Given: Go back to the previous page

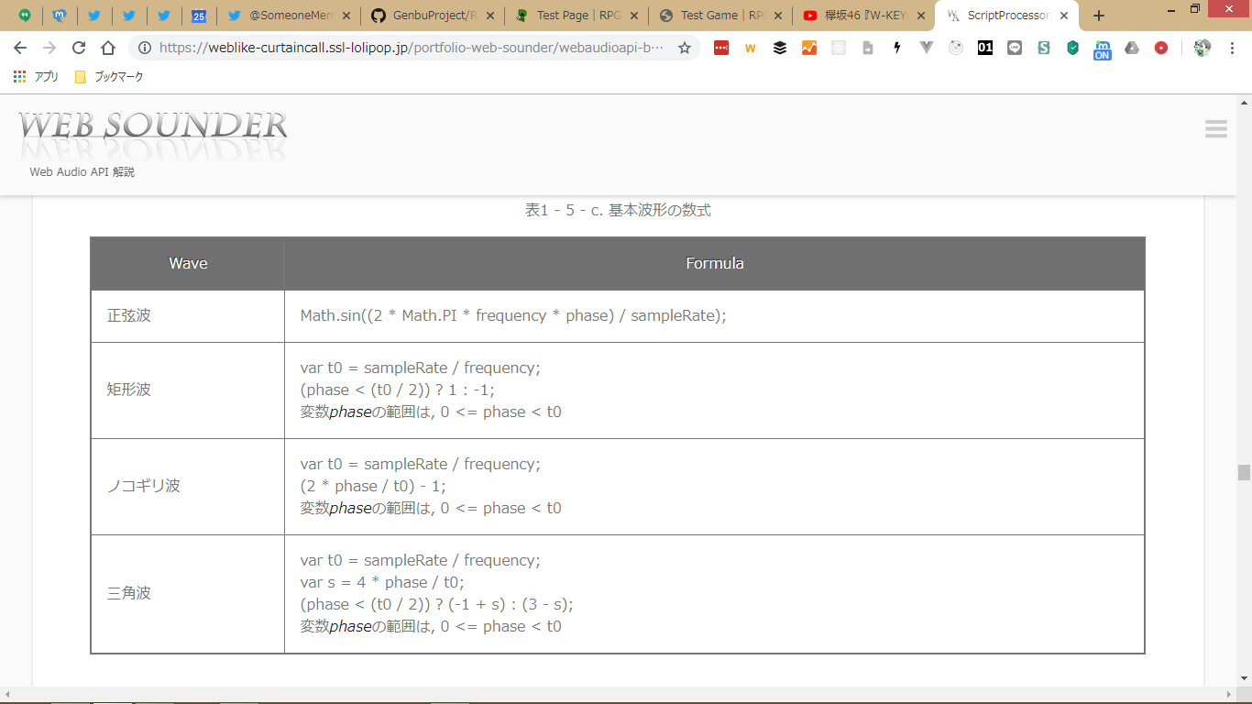Looking at the screenshot, I should coord(20,48).
